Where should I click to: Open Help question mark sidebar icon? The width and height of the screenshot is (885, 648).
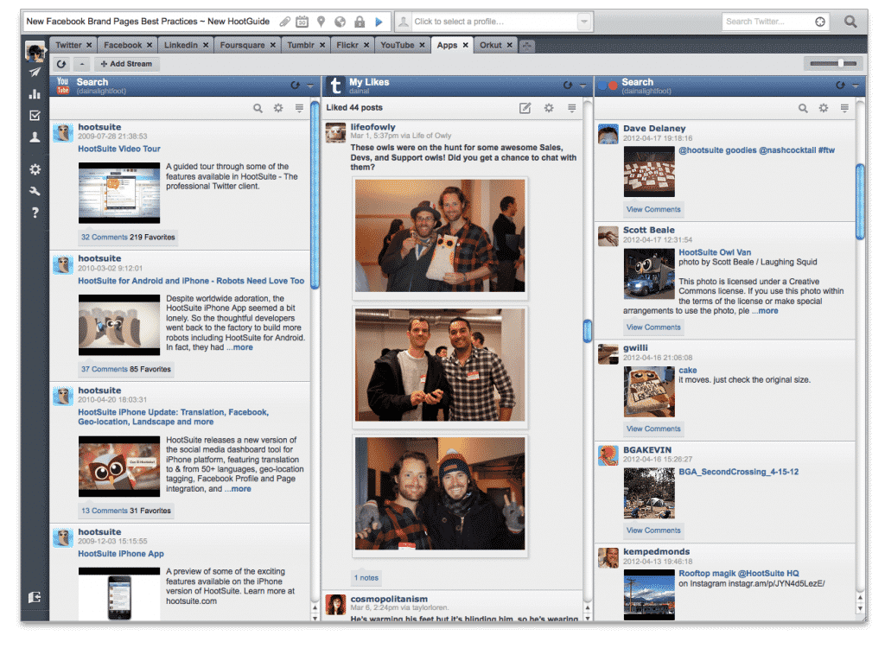[x=35, y=213]
